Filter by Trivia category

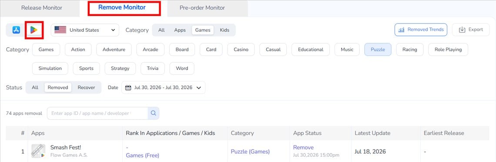pyautogui.click(x=152, y=68)
